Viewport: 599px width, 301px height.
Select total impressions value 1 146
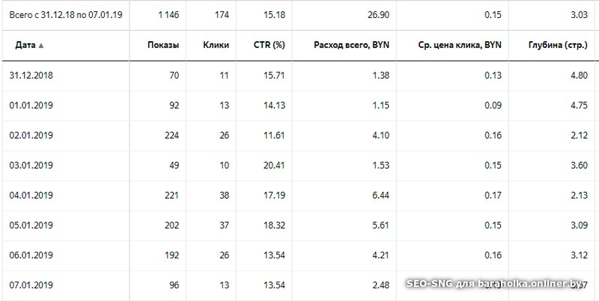pos(169,13)
